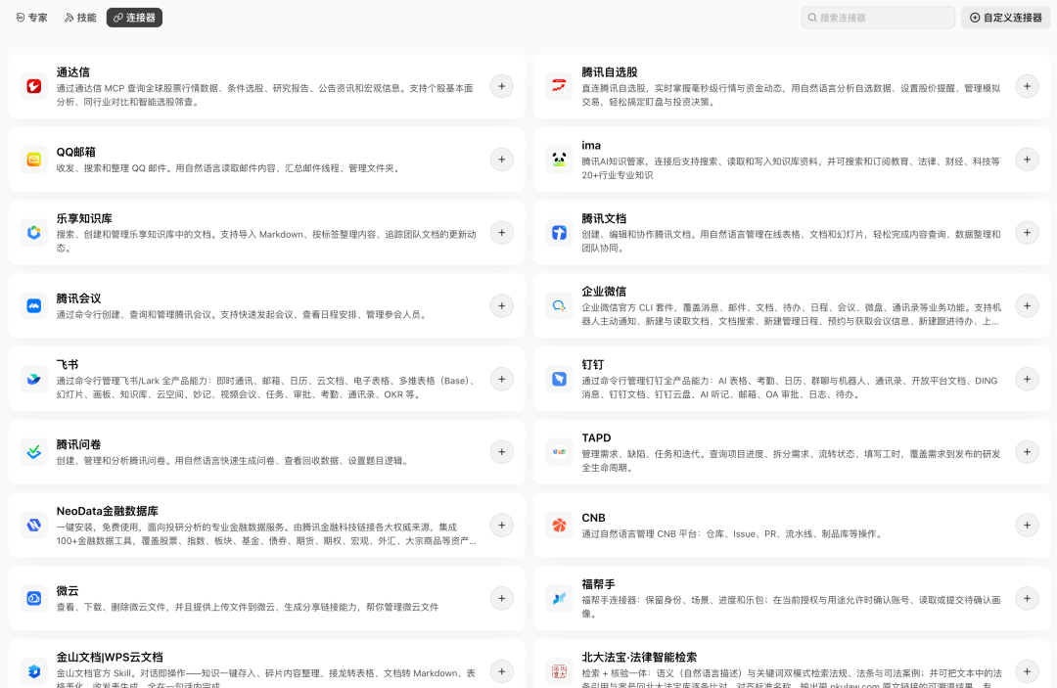Add the QQ邮箱 connector with plus
The image size is (1057, 688).
(501, 160)
